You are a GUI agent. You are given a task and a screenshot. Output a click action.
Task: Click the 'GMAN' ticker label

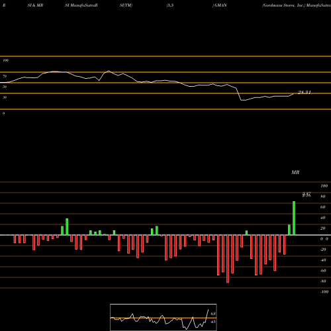220,5
